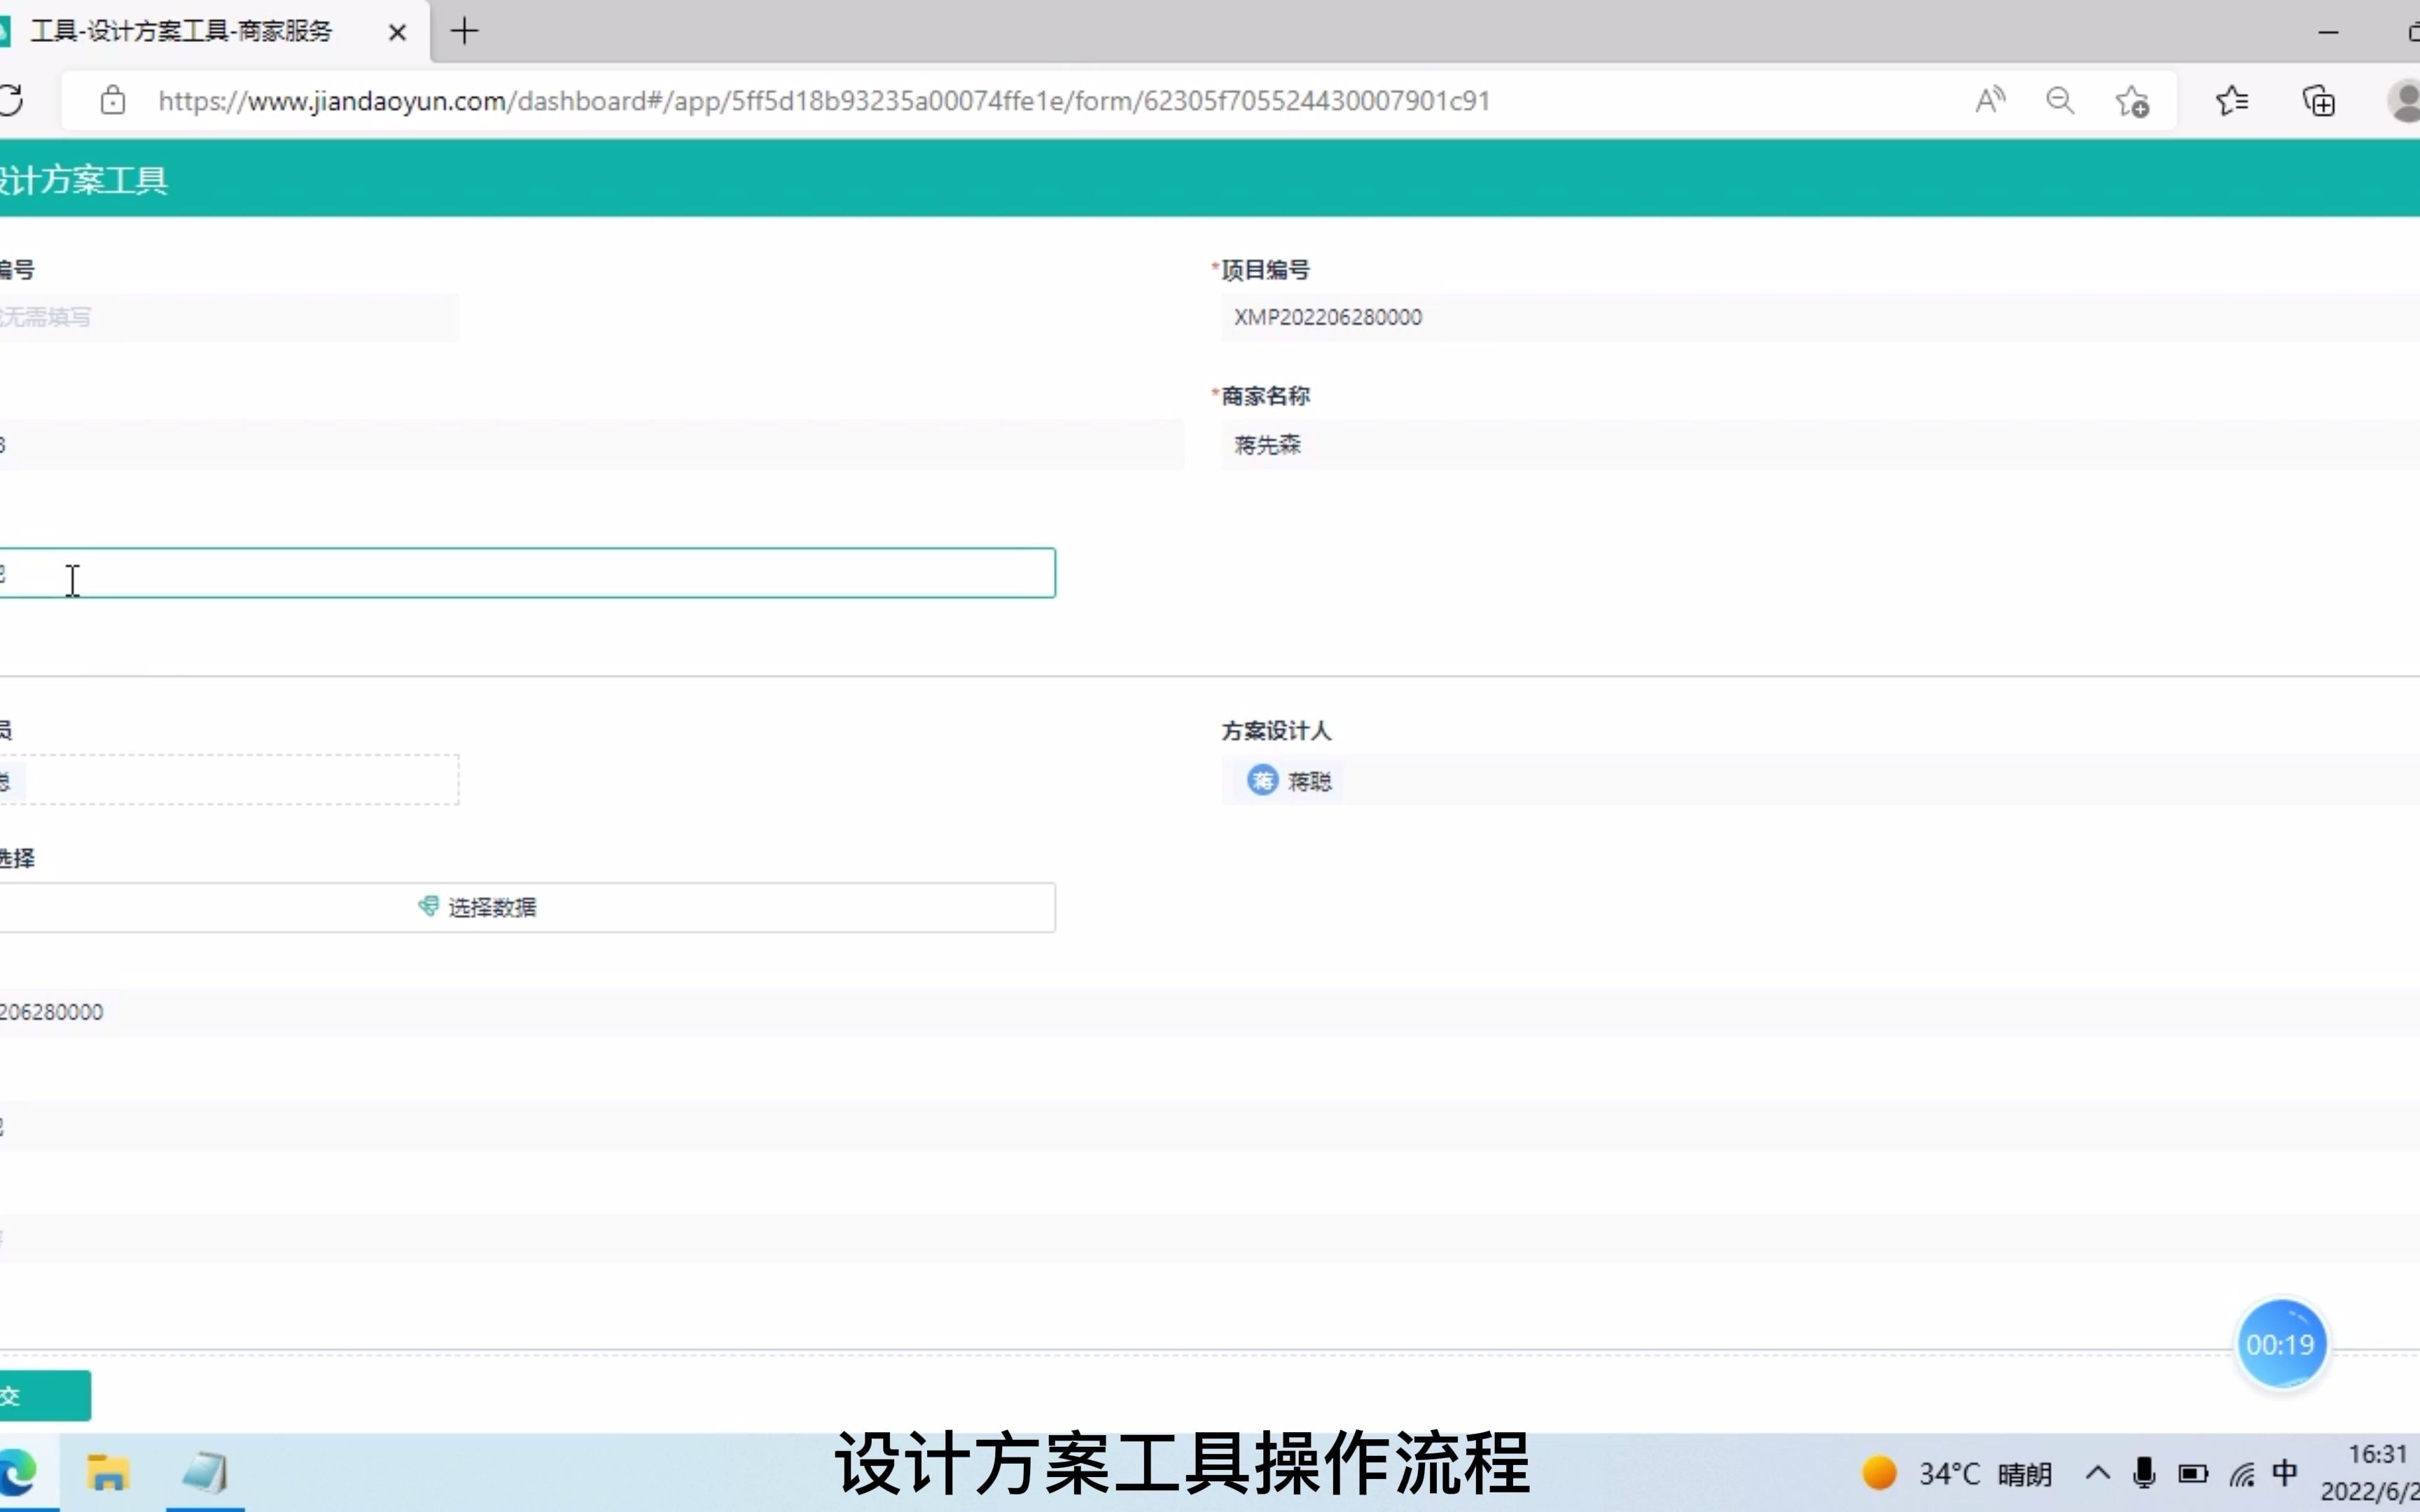Click the profile avatar icon
The image size is (2420, 1512).
point(2404,101)
